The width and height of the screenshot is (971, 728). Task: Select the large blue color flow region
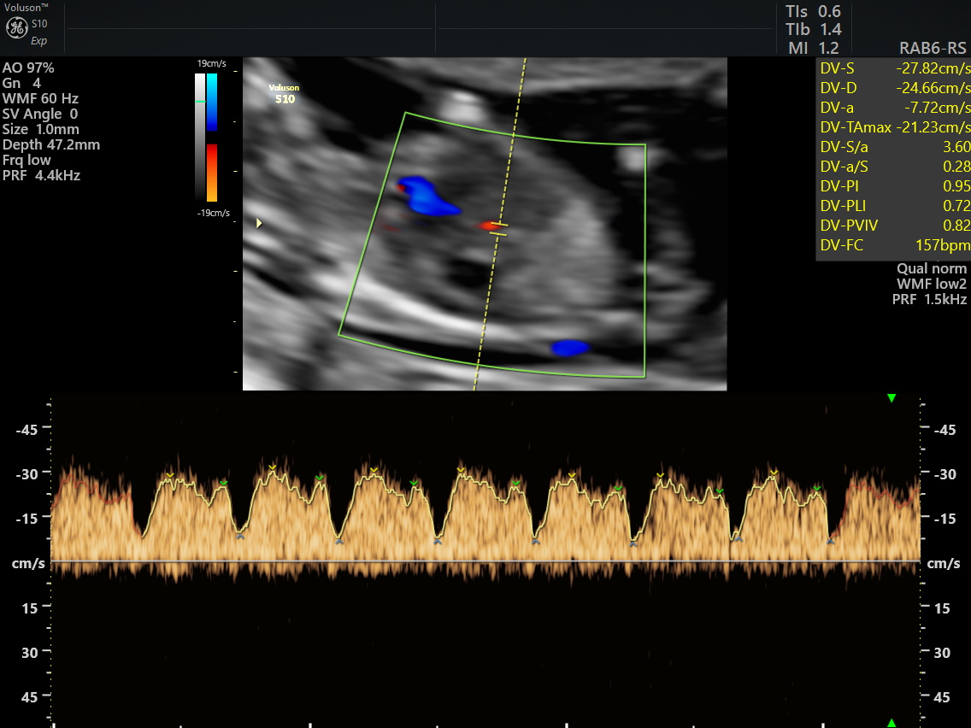click(428, 197)
